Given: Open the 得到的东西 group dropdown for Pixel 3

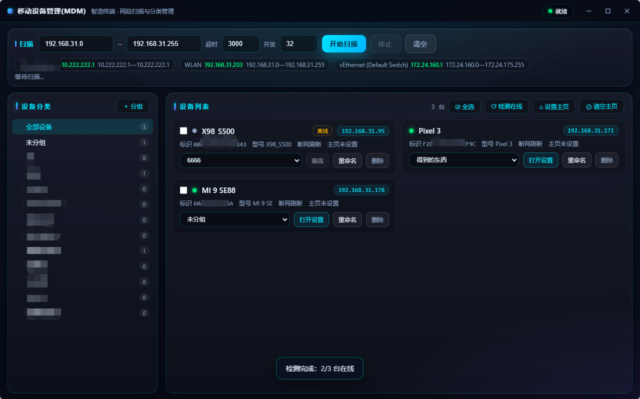Looking at the screenshot, I should (464, 160).
